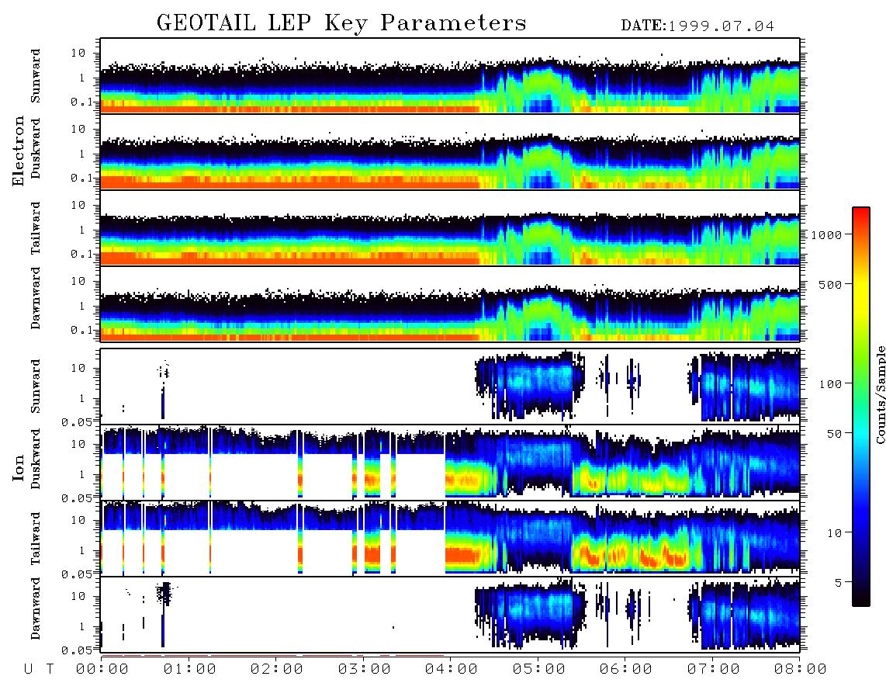Click the '01:00' time axis label

[x=190, y=670]
